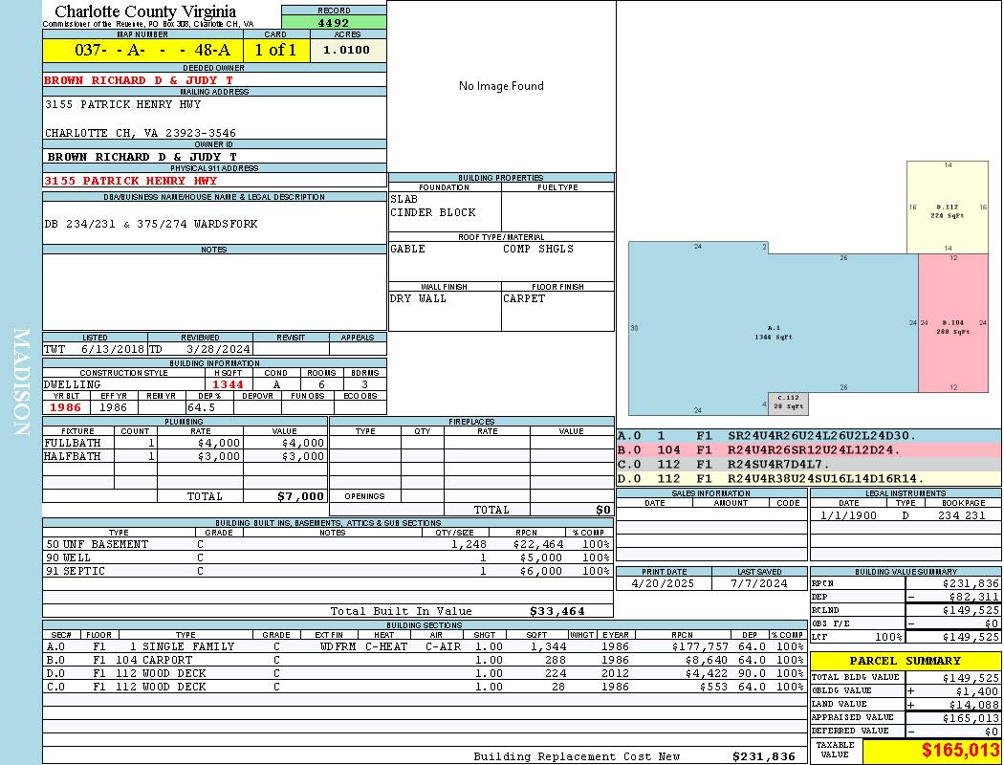Click the yellow PARCEL SUMMARY header
This screenshot has width=1004, height=765.
click(x=906, y=661)
